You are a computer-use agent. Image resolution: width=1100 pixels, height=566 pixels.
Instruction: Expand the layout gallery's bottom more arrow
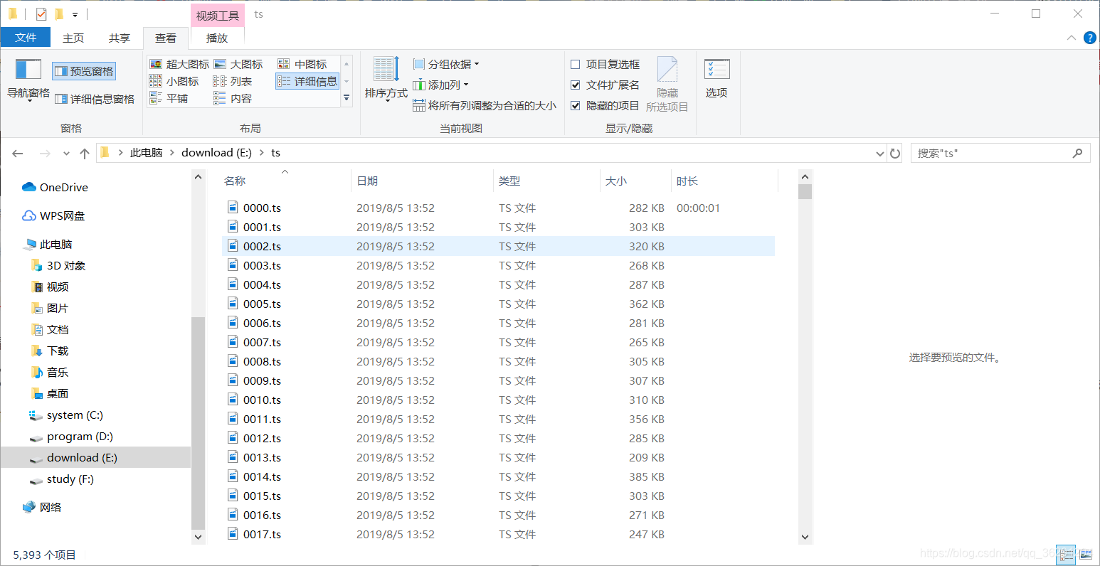[x=347, y=98]
